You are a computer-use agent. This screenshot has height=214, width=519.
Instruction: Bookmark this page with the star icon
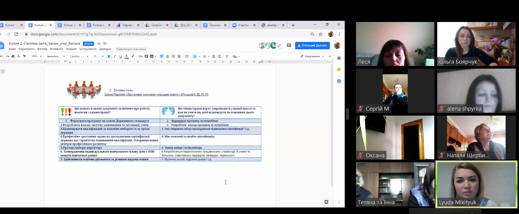coord(321,34)
